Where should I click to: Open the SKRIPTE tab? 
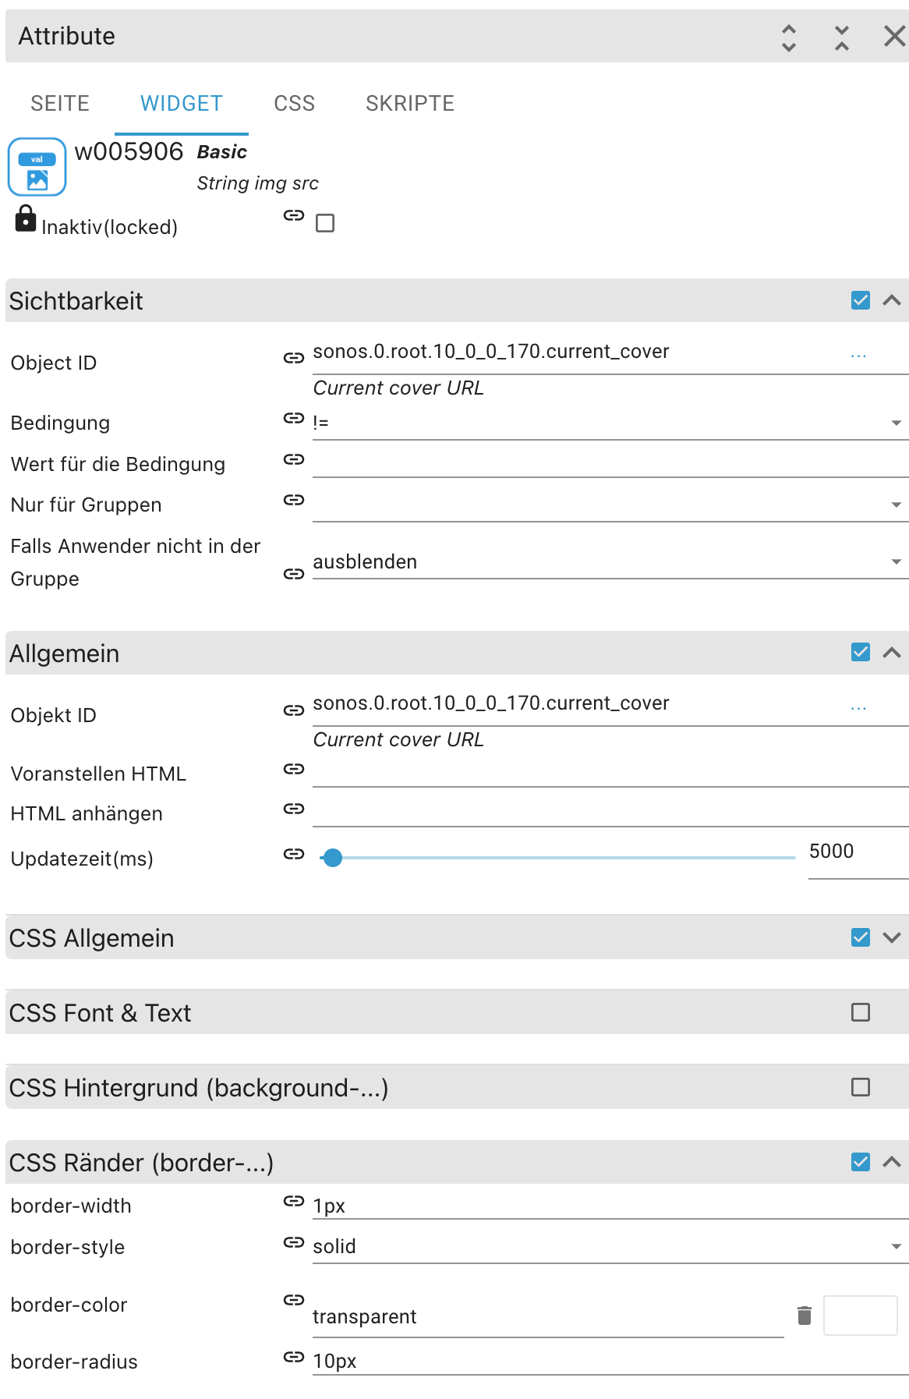410,104
